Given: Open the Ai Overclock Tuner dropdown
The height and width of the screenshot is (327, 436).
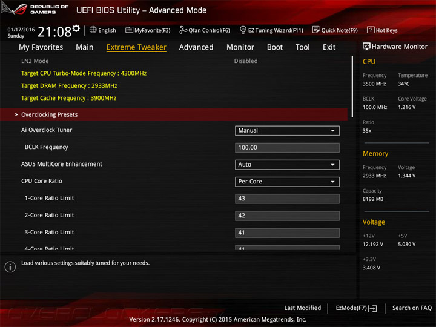Looking at the screenshot, I should pos(287,131).
